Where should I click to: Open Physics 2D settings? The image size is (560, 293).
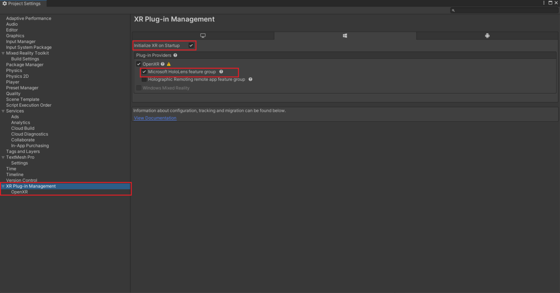coord(17,76)
